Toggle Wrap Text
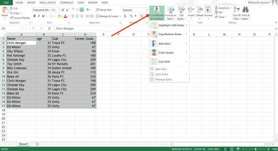Viewport: 278px width, 151px height. (104, 10)
